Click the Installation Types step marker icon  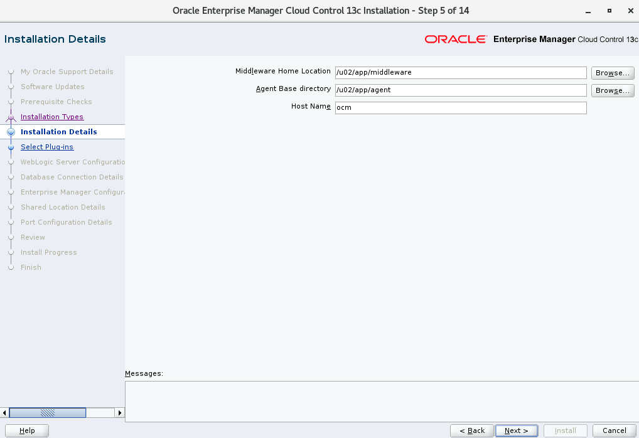(x=11, y=117)
